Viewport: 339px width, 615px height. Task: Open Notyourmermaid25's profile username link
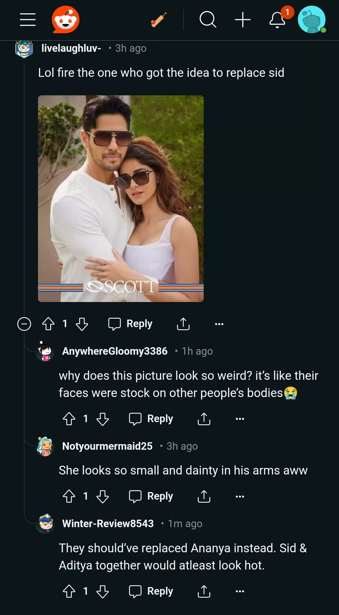click(107, 446)
